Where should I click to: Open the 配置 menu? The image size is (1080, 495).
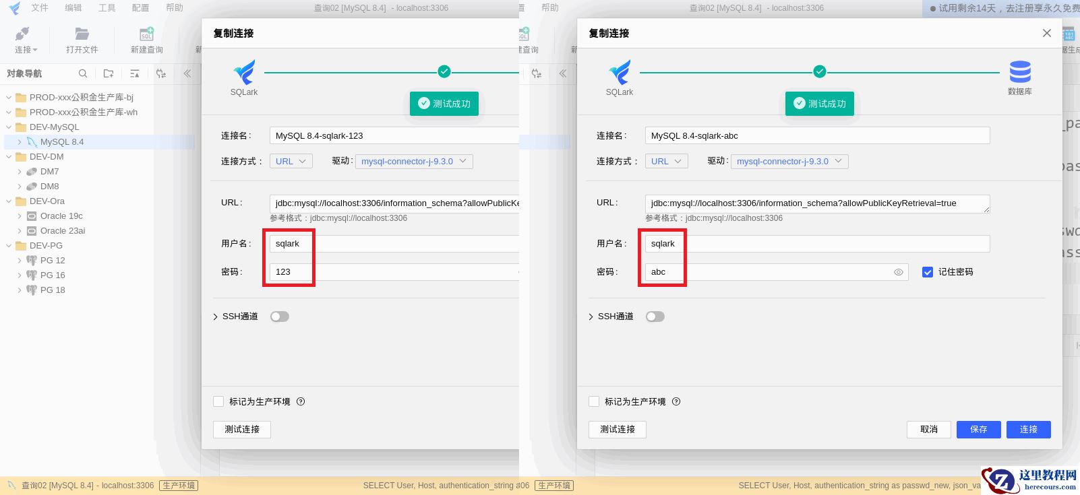pos(141,8)
